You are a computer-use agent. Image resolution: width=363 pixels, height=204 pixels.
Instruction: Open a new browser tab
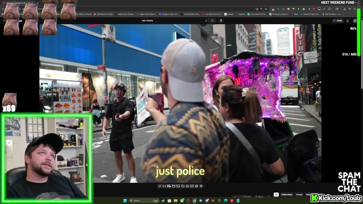[37, 3]
